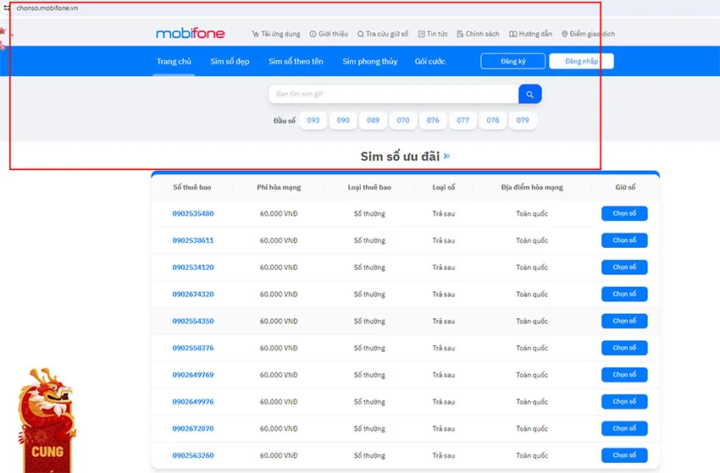
Task: Select prefix 078
Action: (493, 120)
